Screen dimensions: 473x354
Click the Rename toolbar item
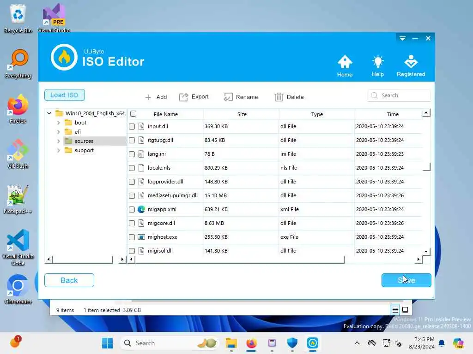tap(241, 97)
